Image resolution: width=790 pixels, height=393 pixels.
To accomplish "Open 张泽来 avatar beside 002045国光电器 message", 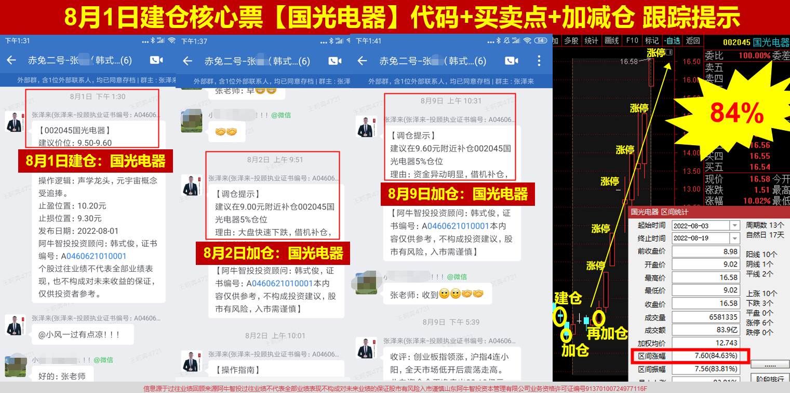I will pyautogui.click(x=14, y=122).
